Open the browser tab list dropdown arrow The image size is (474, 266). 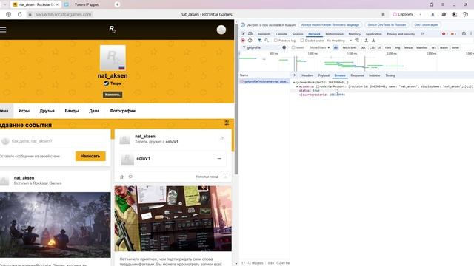click(x=4, y=4)
